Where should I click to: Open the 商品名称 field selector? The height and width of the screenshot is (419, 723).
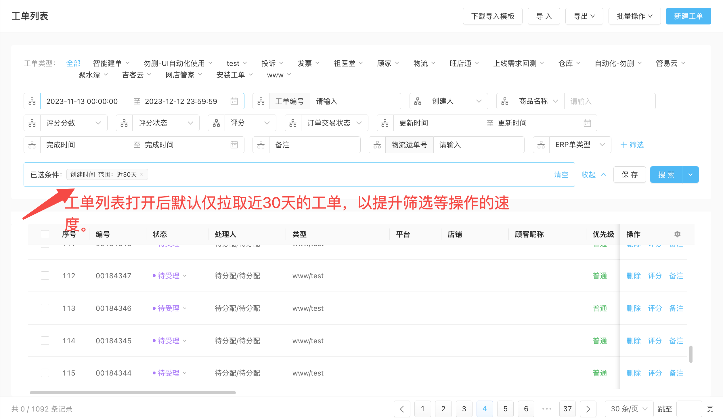click(539, 101)
